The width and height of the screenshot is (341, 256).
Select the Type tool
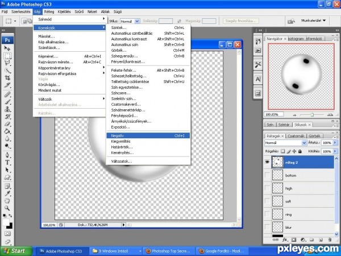pos(7,162)
